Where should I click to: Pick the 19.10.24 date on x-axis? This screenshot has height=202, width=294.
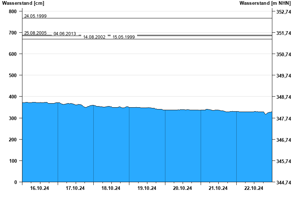pyautogui.click(x=147, y=188)
